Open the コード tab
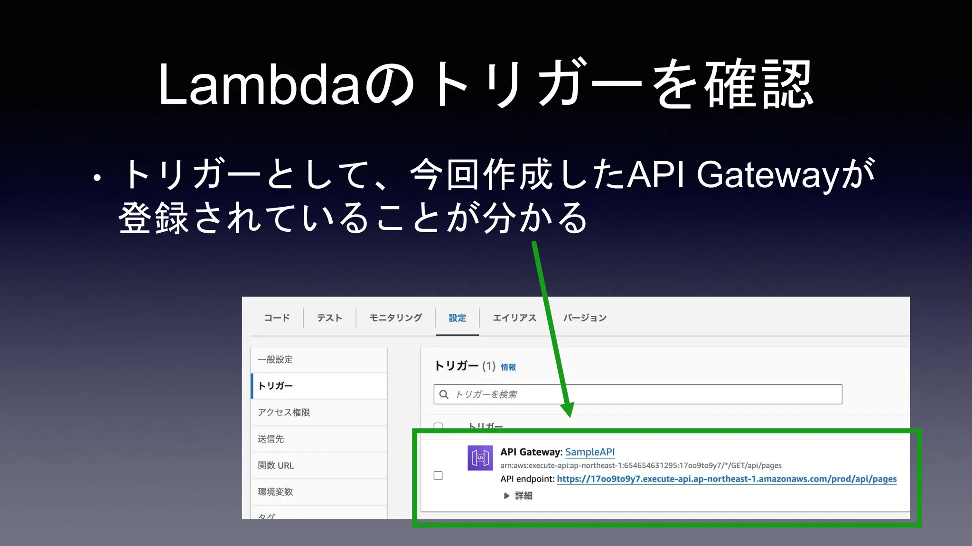 pos(277,318)
